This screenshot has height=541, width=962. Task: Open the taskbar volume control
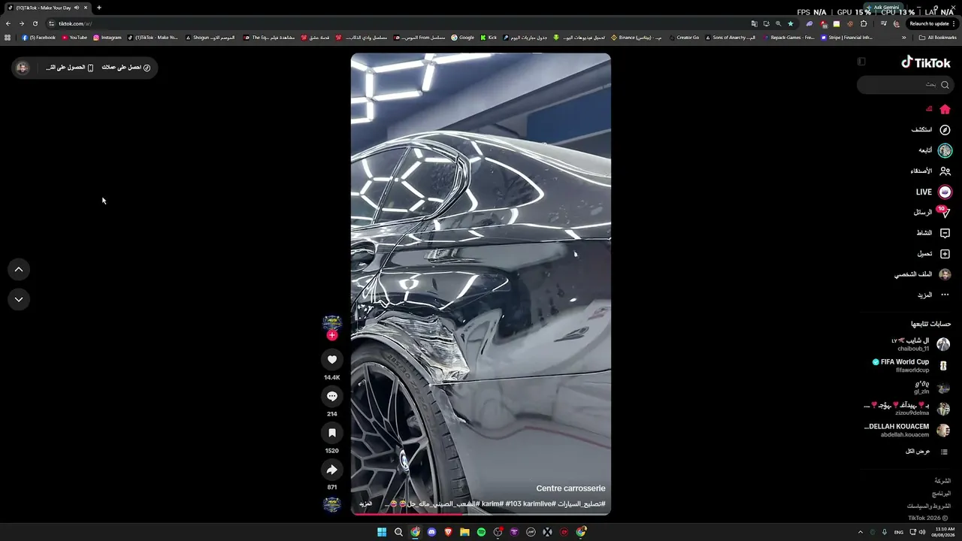coord(923,532)
